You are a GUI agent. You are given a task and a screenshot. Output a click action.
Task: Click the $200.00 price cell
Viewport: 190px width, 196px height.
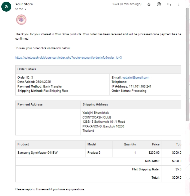point(149,153)
